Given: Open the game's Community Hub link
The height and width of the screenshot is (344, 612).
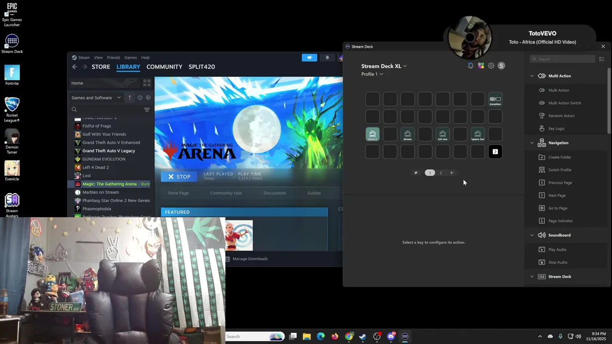Looking at the screenshot, I should tap(226, 193).
